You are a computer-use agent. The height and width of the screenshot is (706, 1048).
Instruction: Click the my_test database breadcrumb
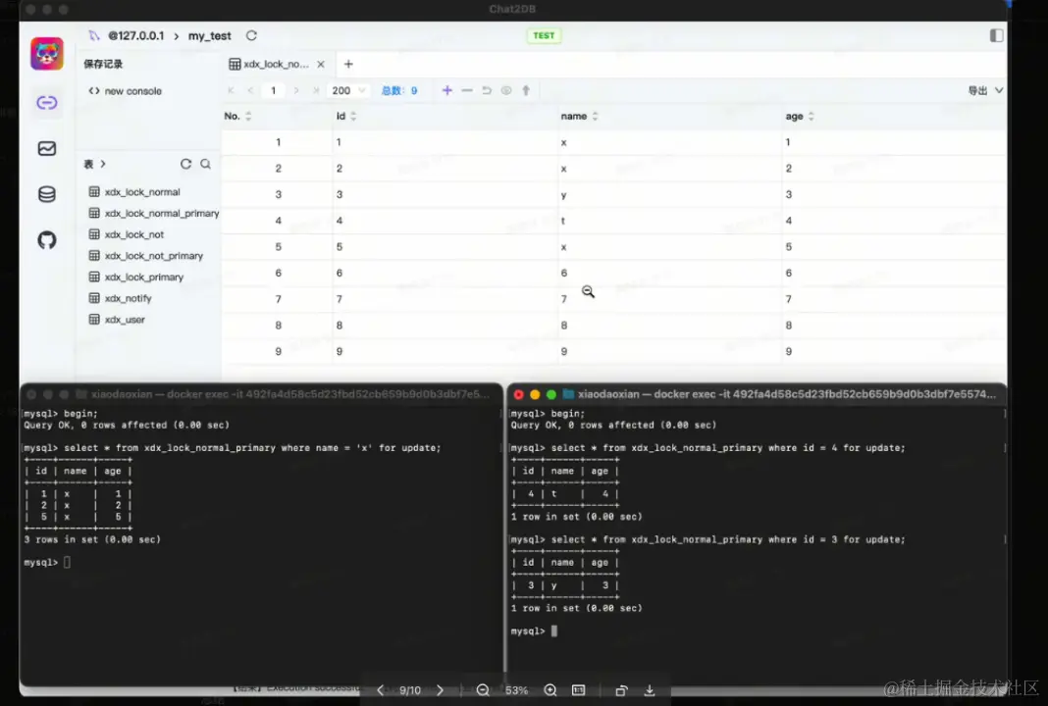click(x=209, y=35)
